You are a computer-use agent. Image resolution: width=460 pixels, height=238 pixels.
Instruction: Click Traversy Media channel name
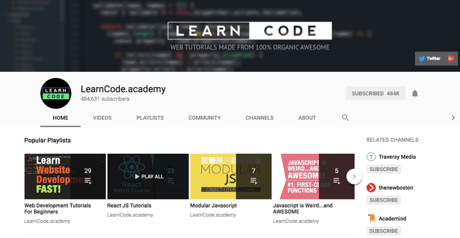click(397, 157)
